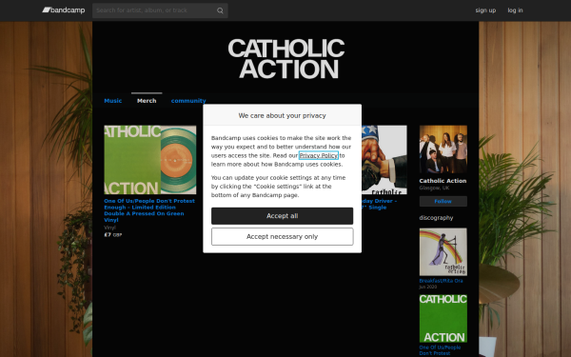Open the community tab
Screen dimensions: 571x357
[188, 101]
